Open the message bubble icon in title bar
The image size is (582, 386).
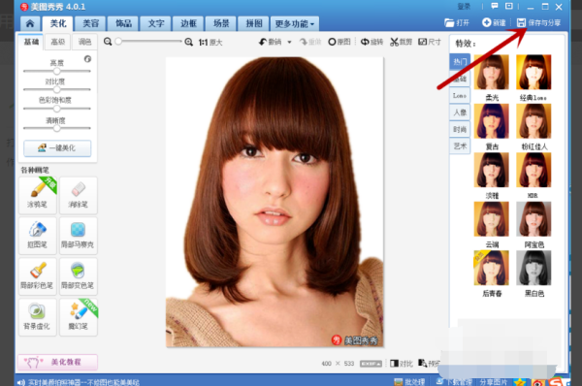pos(495,6)
